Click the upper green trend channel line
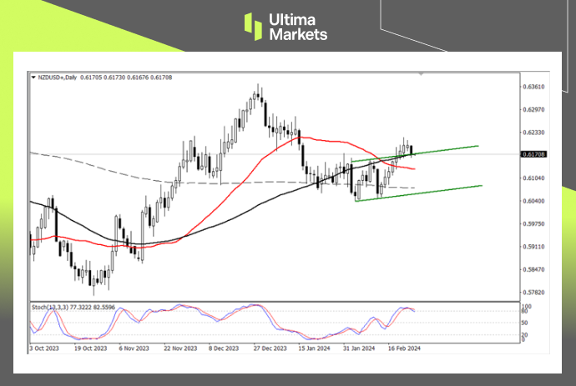 (451, 148)
